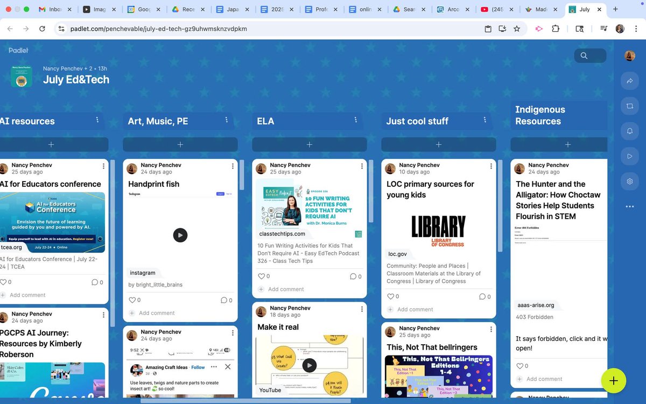646x404 pixels.
Task: Add post to ELA column
Action: [x=310, y=144]
